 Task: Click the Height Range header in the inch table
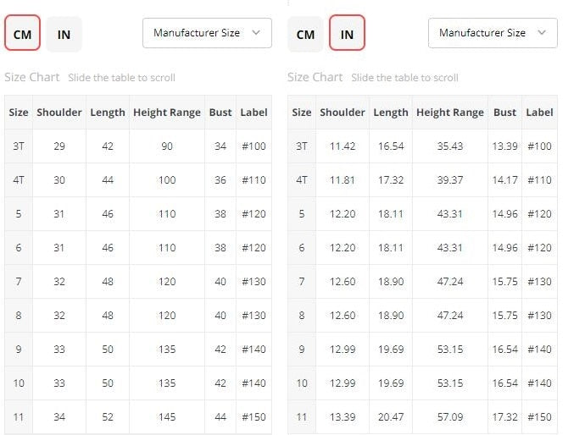point(451,113)
